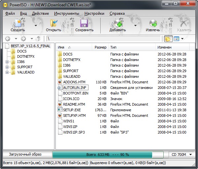
Task: Expand the SUPPORT tree node
Action: pyautogui.click(x=7, y=67)
